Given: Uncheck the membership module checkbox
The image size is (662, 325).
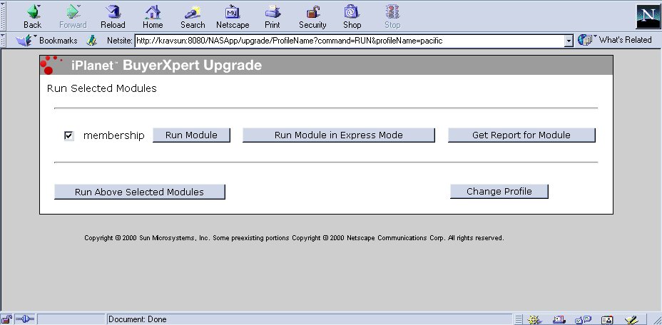Looking at the screenshot, I should point(68,135).
